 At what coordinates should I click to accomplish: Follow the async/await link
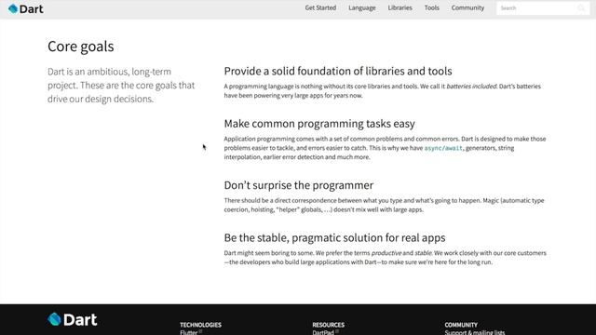click(x=443, y=148)
